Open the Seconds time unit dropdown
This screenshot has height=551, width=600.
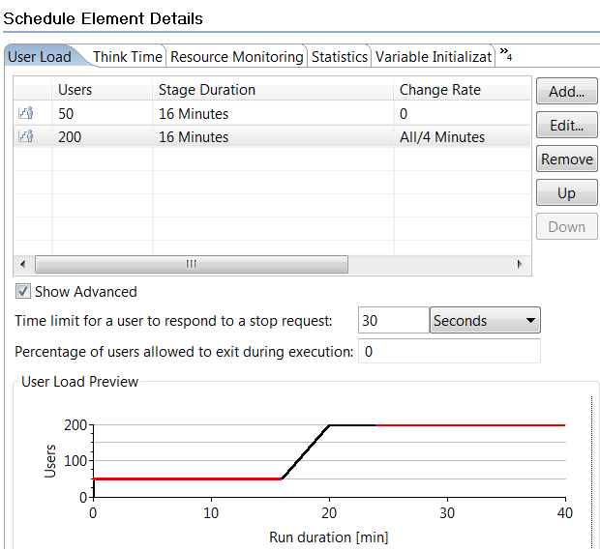tap(485, 320)
